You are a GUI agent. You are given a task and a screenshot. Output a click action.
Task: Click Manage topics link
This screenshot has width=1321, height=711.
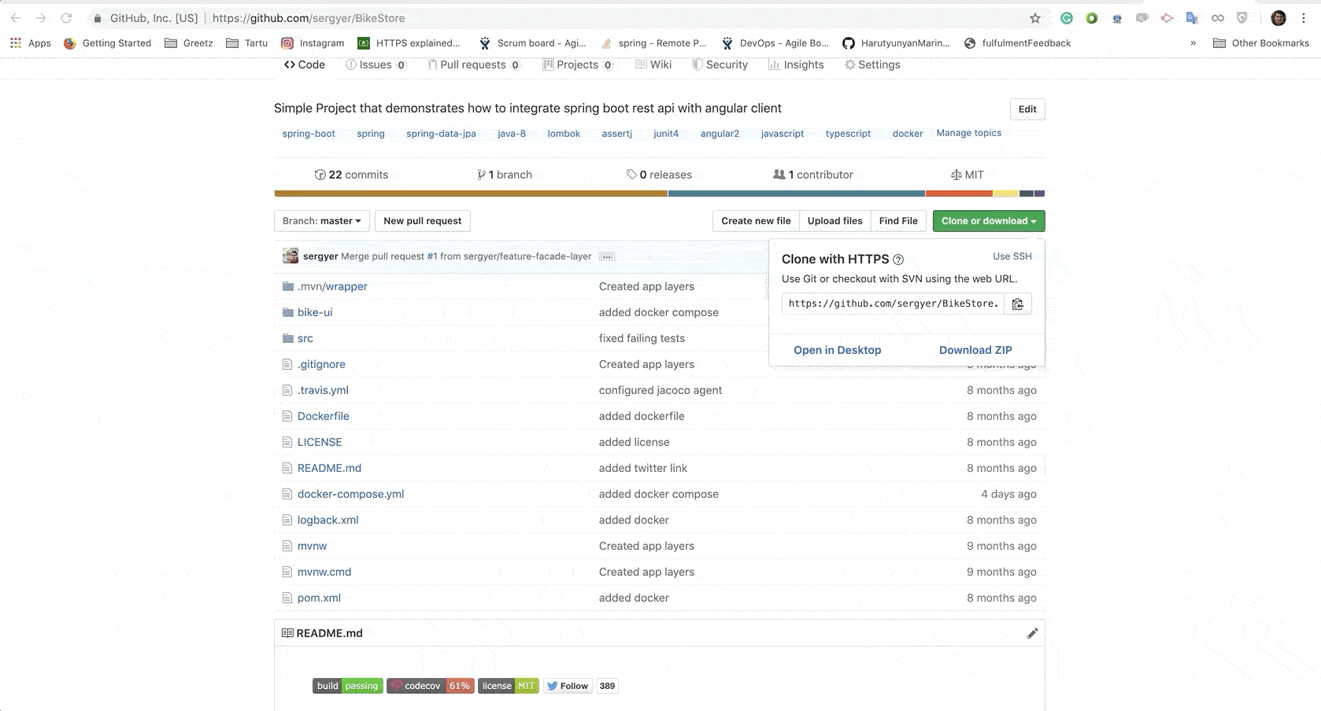coord(969,133)
